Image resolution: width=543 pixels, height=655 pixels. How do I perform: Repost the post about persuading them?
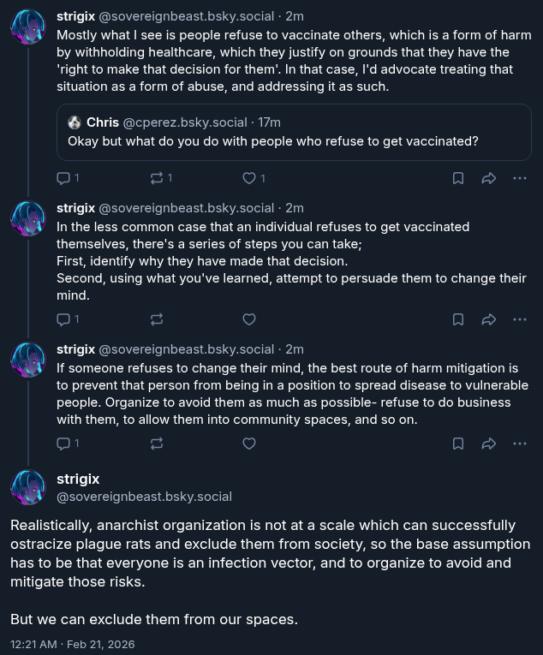tap(157, 319)
